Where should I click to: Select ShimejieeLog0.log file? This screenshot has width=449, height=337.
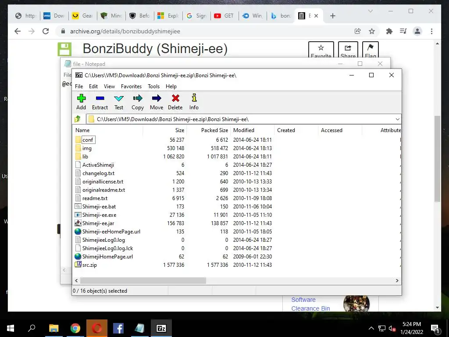100,240
